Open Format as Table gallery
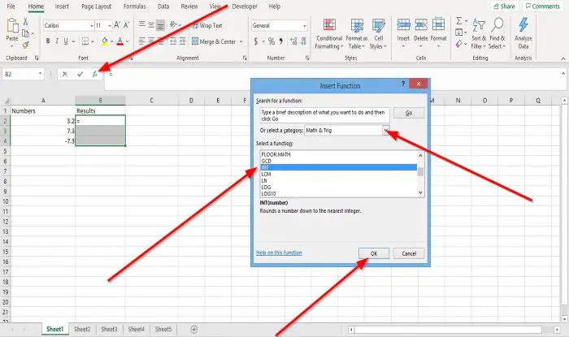 click(x=357, y=34)
